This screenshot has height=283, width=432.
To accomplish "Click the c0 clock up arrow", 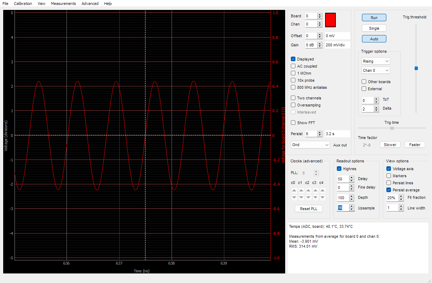I will pyautogui.click(x=294, y=190).
